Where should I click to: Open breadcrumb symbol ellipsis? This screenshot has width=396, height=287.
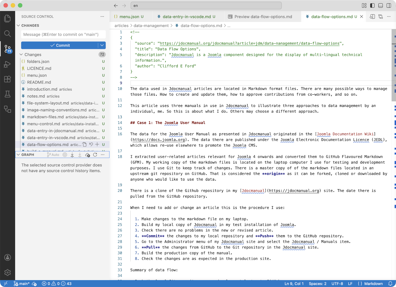[229, 26]
